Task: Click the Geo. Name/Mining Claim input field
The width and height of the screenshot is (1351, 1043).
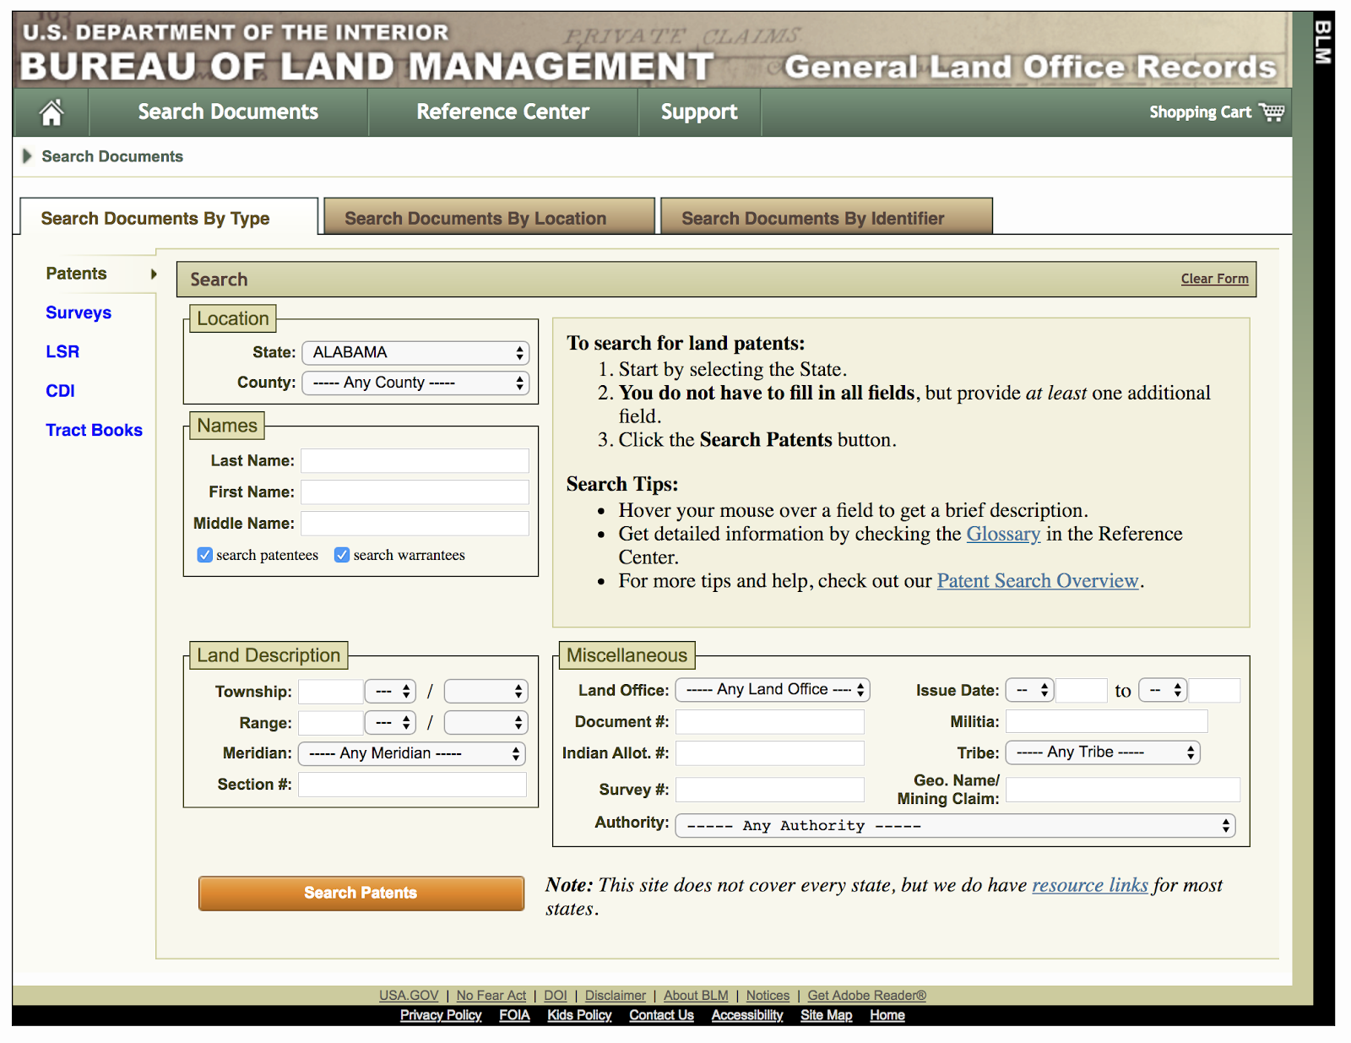Action: (1123, 790)
